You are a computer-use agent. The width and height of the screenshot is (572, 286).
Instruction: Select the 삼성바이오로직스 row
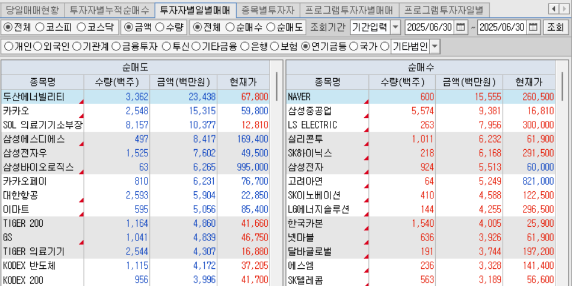(136, 167)
